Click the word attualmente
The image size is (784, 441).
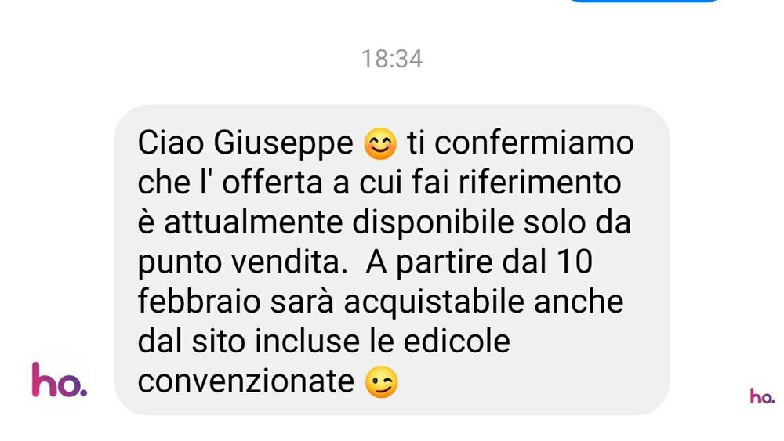[253, 222]
